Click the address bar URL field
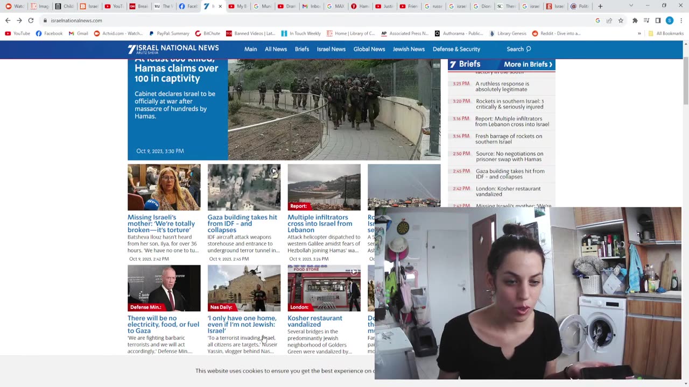Image resolution: width=689 pixels, height=387 pixels. tap(318, 20)
